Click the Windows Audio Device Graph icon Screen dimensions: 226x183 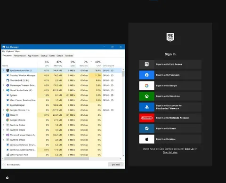point(8,150)
